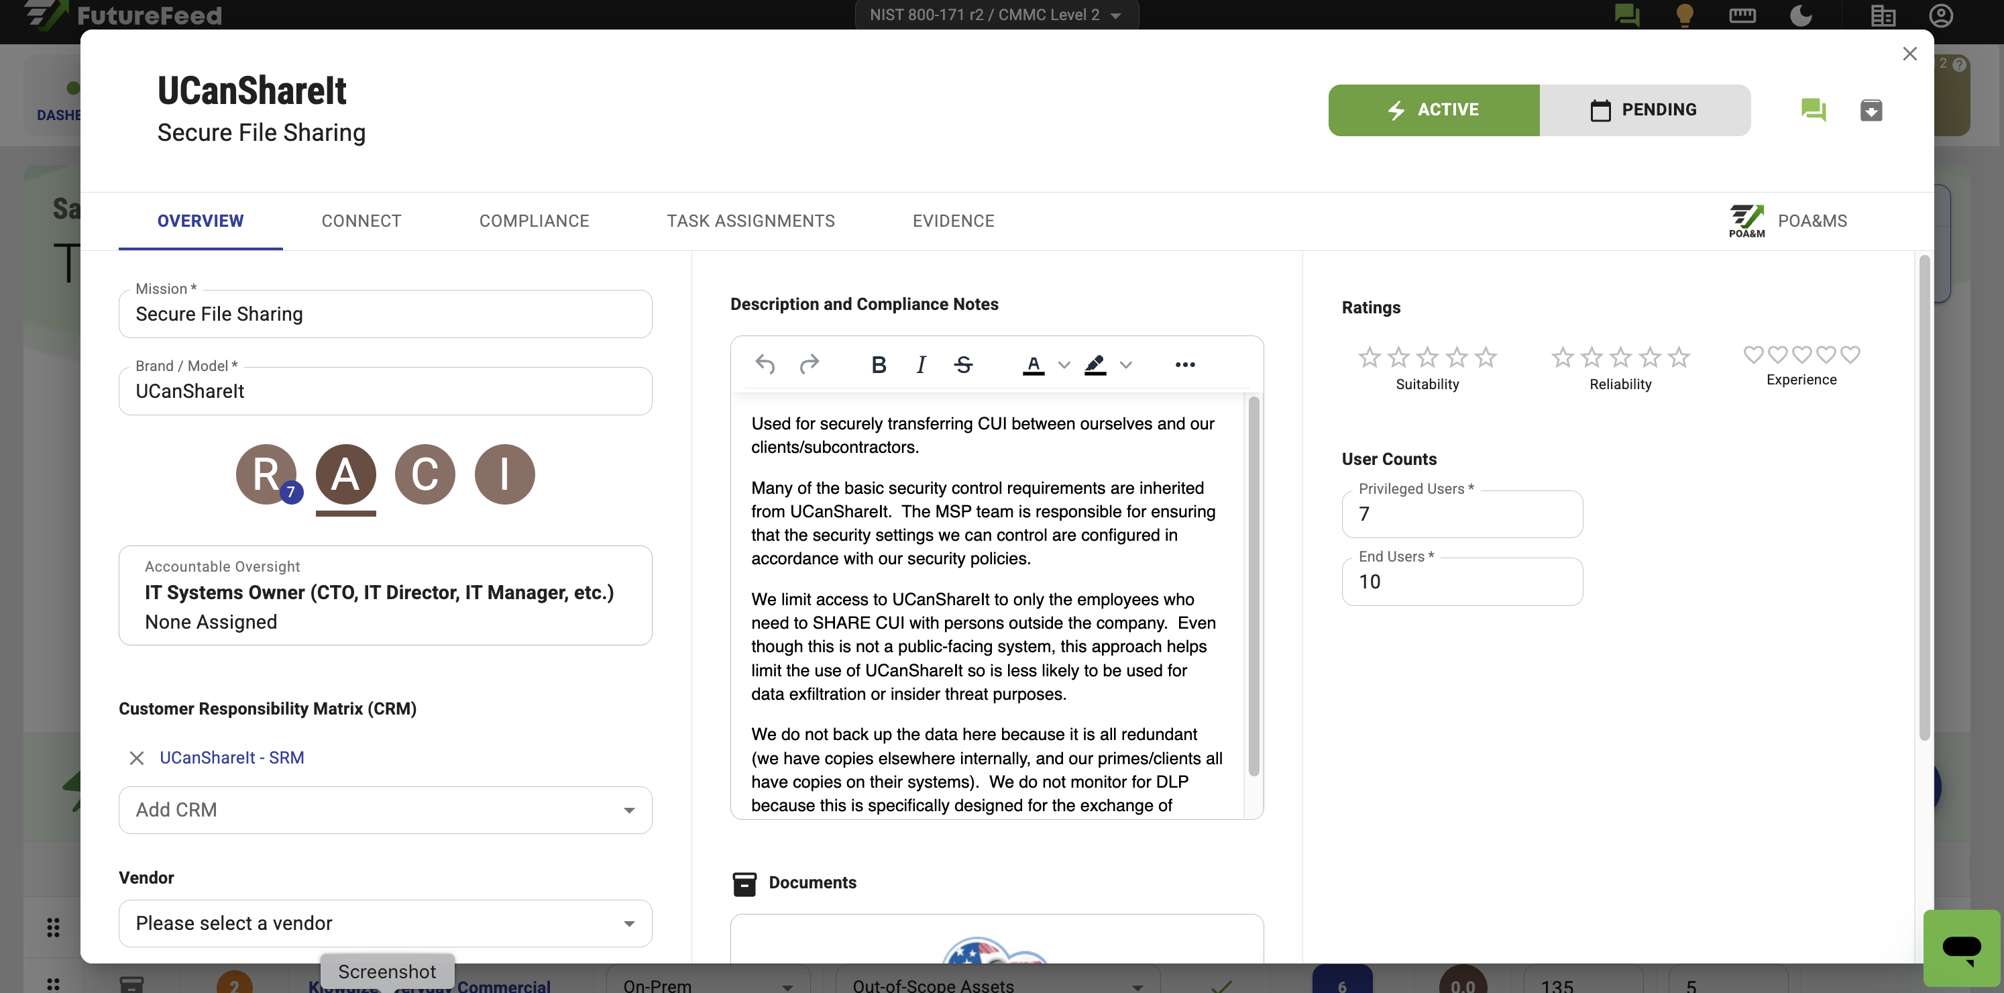Switch status to PENDING
This screenshot has height=993, width=2004.
pos(1645,110)
